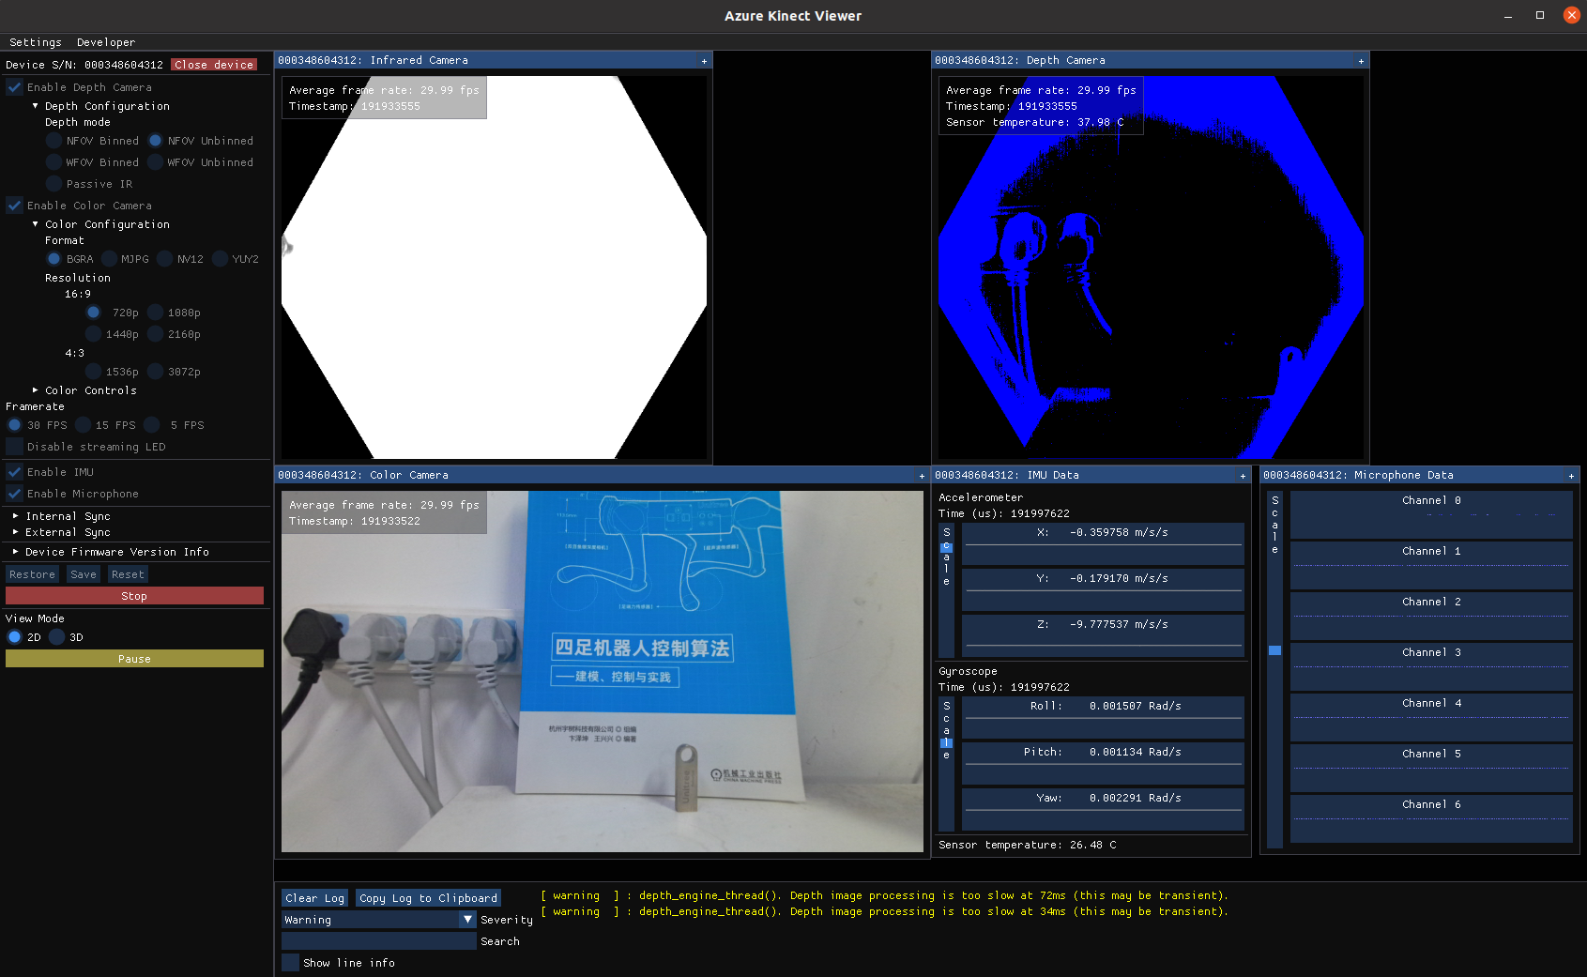This screenshot has width=1587, height=977.
Task: Adjust the microphone Scale slider handle
Action: point(1274,650)
